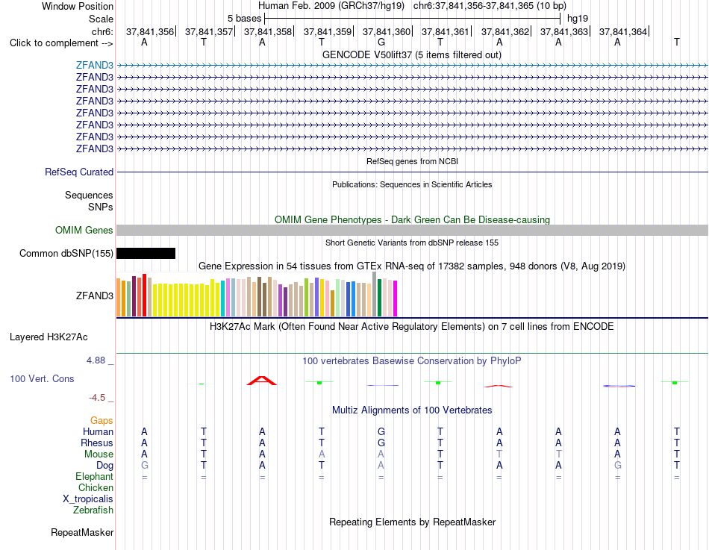Click "Repeating Elements by RepeatMasker" title
Viewport: 709px width, 550px height.
click(413, 522)
